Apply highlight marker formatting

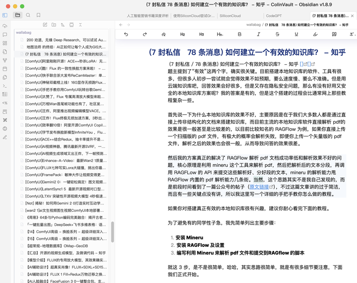coord(315,34)
